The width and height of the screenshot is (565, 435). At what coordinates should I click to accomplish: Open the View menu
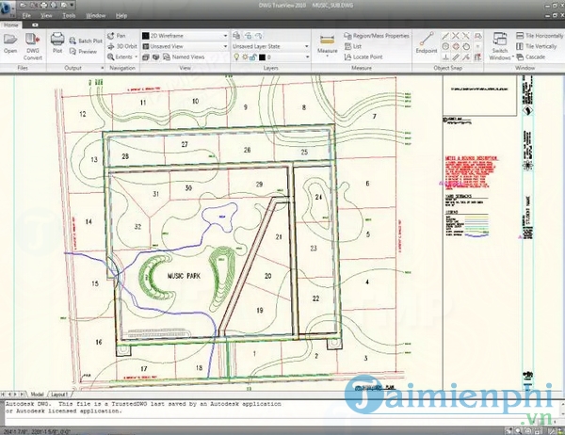tap(46, 15)
